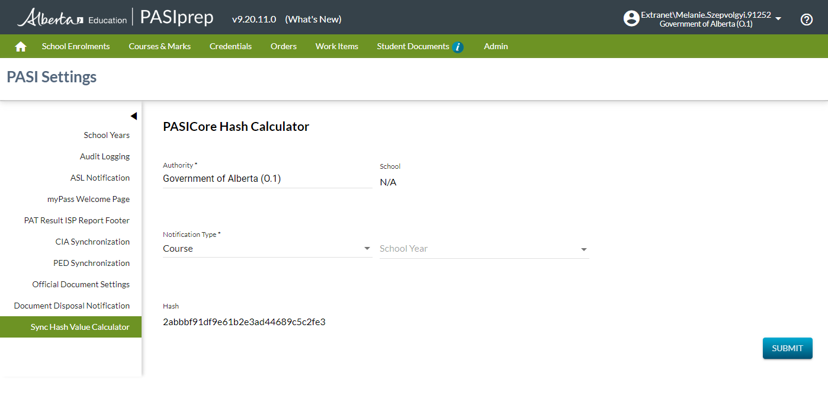Open the School Enrolments menu

pyautogui.click(x=76, y=46)
